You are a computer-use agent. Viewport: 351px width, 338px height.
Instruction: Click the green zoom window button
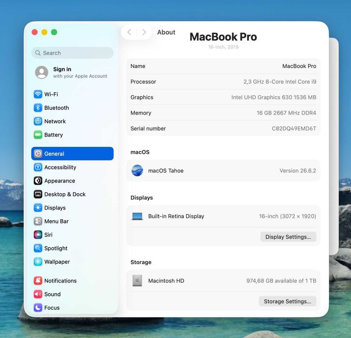pyautogui.click(x=54, y=32)
